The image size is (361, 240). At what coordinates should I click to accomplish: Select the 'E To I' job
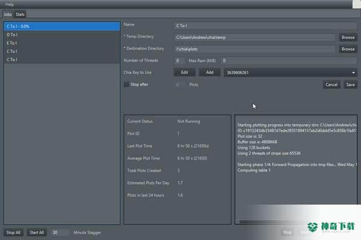[x=62, y=43]
